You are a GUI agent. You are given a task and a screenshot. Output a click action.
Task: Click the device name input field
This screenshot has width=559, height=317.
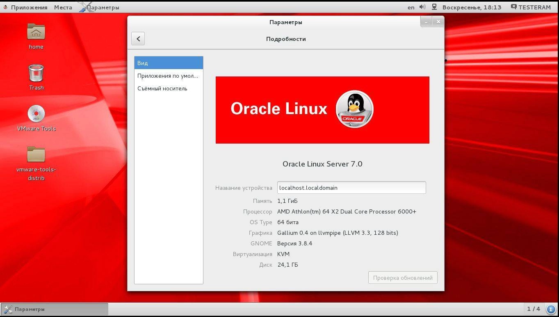tap(351, 188)
